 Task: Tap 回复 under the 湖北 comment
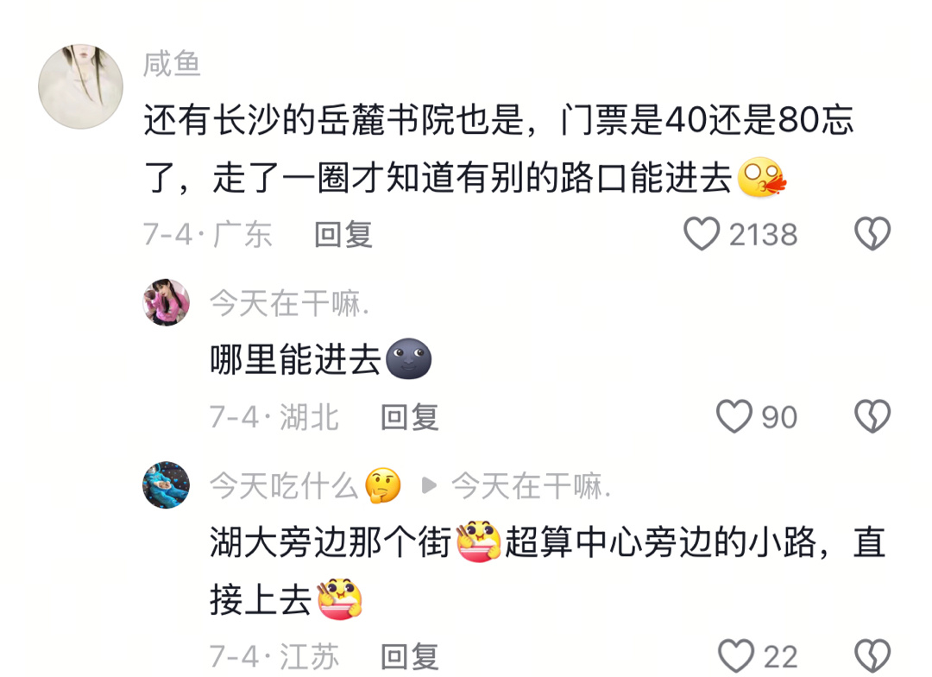coord(410,417)
